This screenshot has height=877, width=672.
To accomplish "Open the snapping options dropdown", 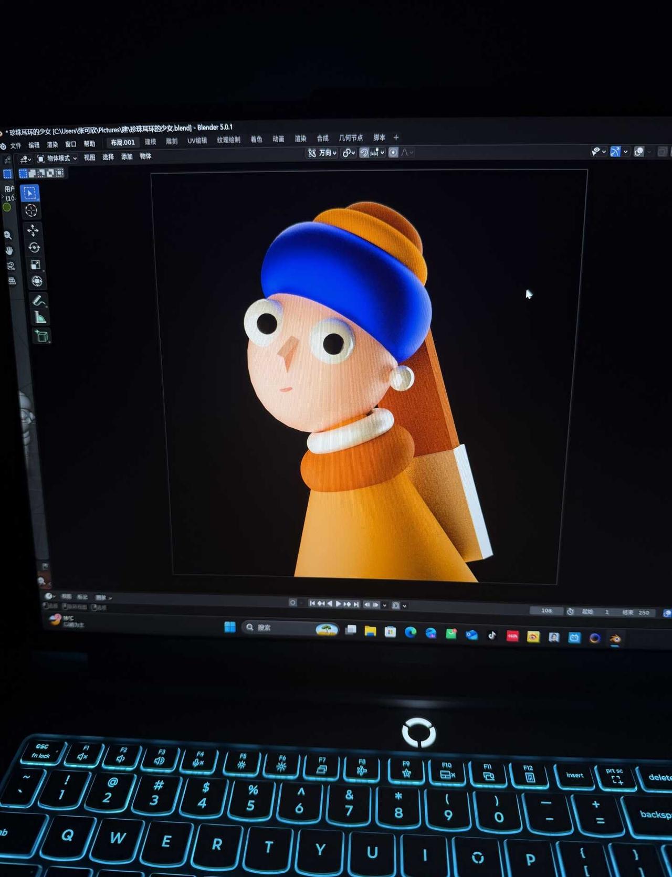I will [x=378, y=153].
